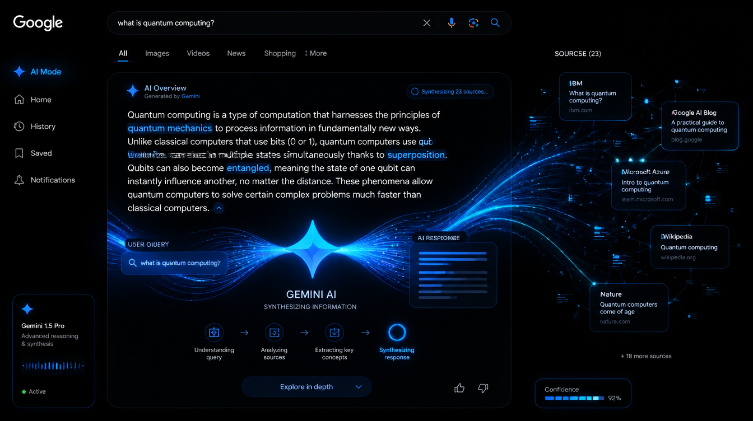
Task: Click the Synthesizing 23 sources spinner badge
Action: pos(450,92)
